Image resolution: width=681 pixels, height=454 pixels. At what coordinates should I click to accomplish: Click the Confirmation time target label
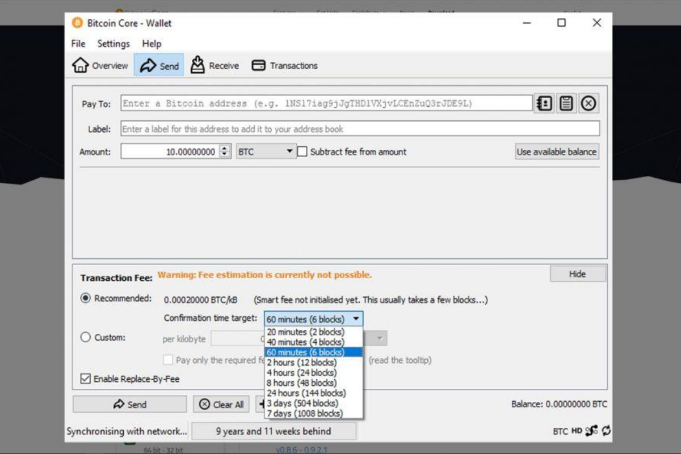coord(211,318)
